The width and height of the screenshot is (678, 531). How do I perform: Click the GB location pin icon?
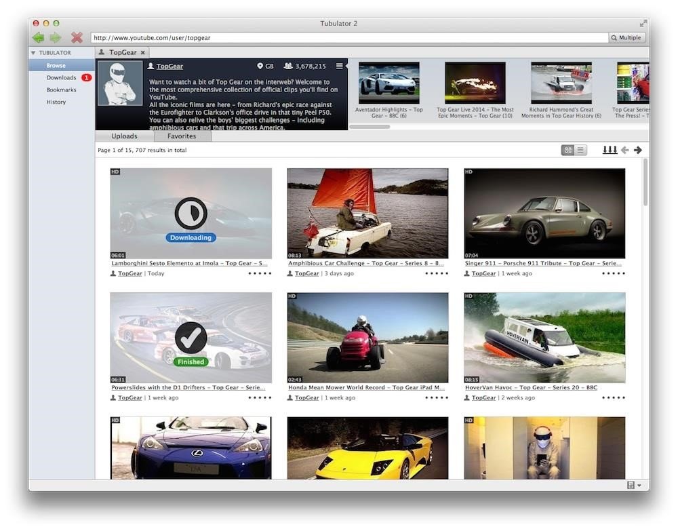point(260,66)
